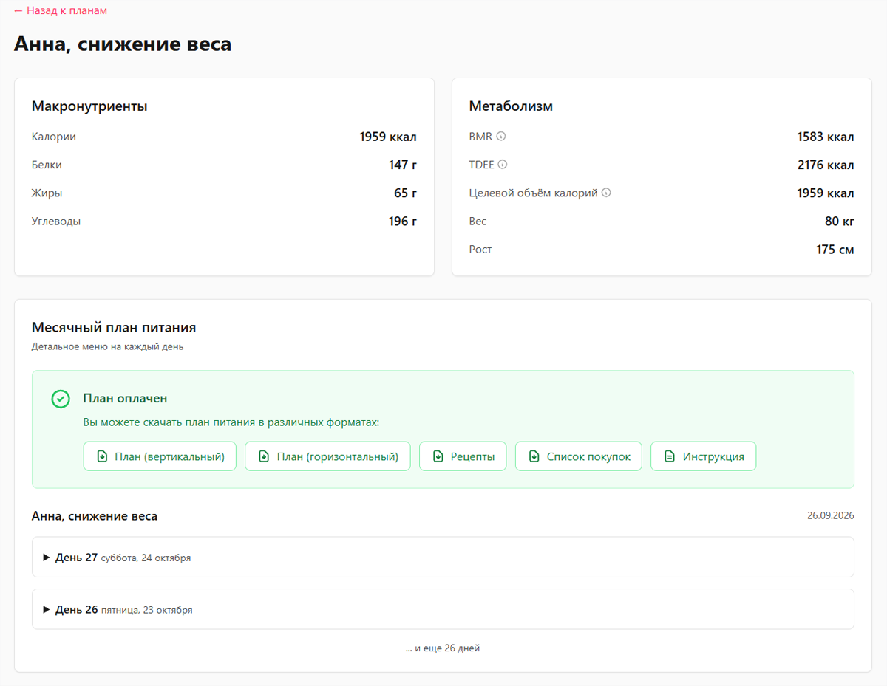Click the Рост value 175 см
Image resolution: width=887 pixels, height=686 pixels.
(x=835, y=249)
